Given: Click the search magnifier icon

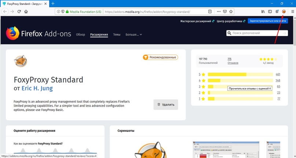Looking at the screenshot, I should click(229, 33).
